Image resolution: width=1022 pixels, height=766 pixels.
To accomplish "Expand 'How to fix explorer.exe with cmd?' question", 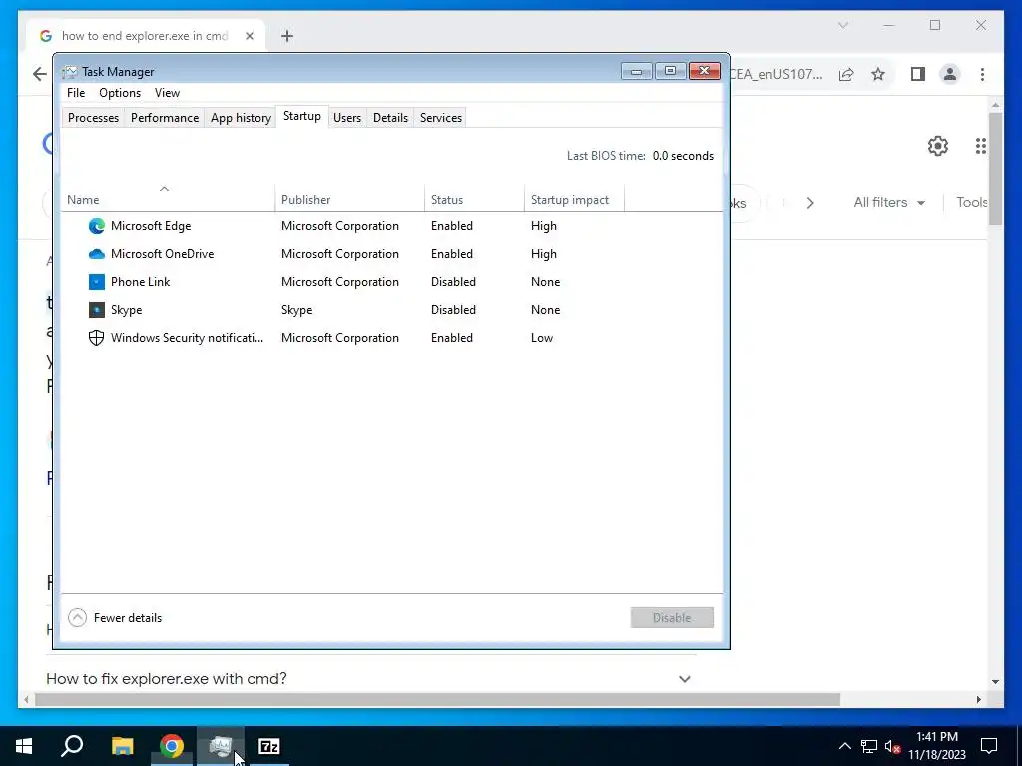I will (x=685, y=678).
